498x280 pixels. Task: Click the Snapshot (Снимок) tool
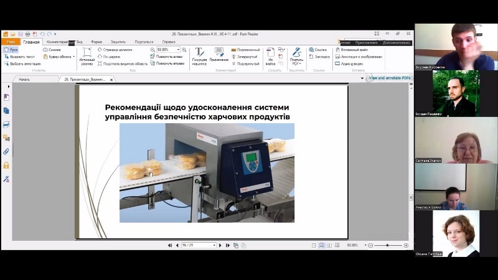tap(54, 49)
